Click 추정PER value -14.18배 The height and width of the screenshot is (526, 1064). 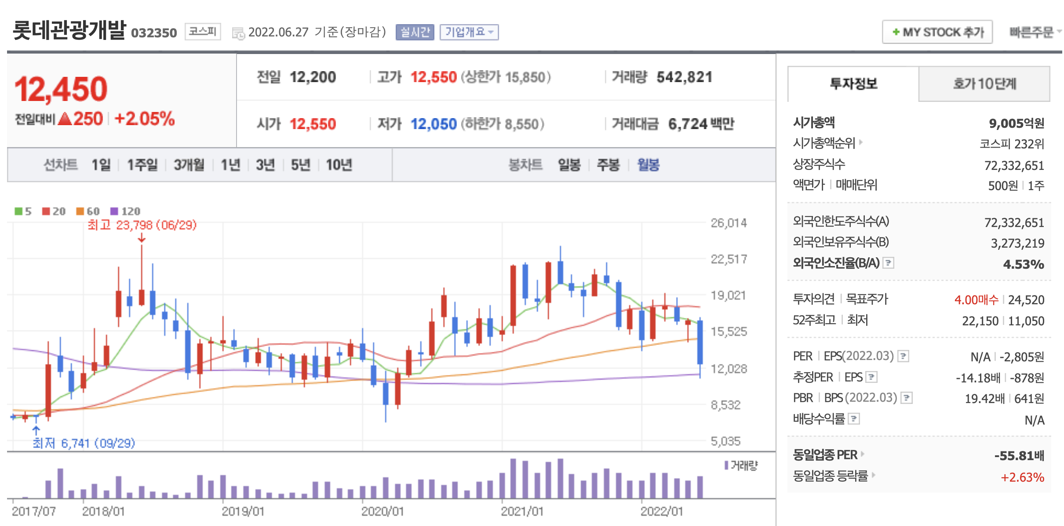pyautogui.click(x=978, y=378)
